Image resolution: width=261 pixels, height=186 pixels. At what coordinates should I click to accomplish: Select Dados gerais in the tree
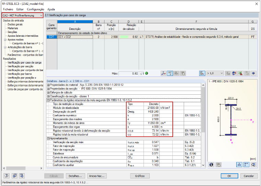pyautogui.click(x=15, y=24)
